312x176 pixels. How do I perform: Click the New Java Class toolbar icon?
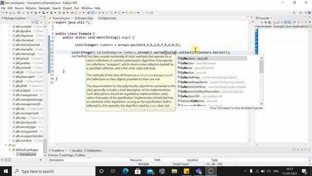click(64, 13)
